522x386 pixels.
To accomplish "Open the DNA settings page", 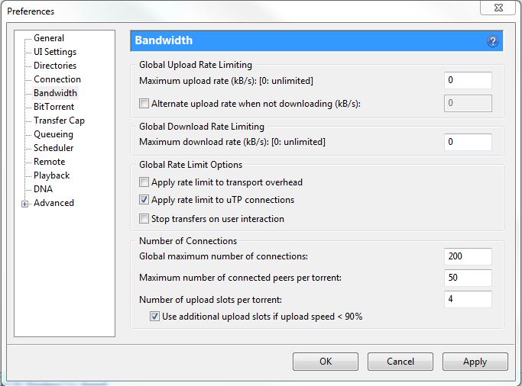I will click(x=43, y=189).
